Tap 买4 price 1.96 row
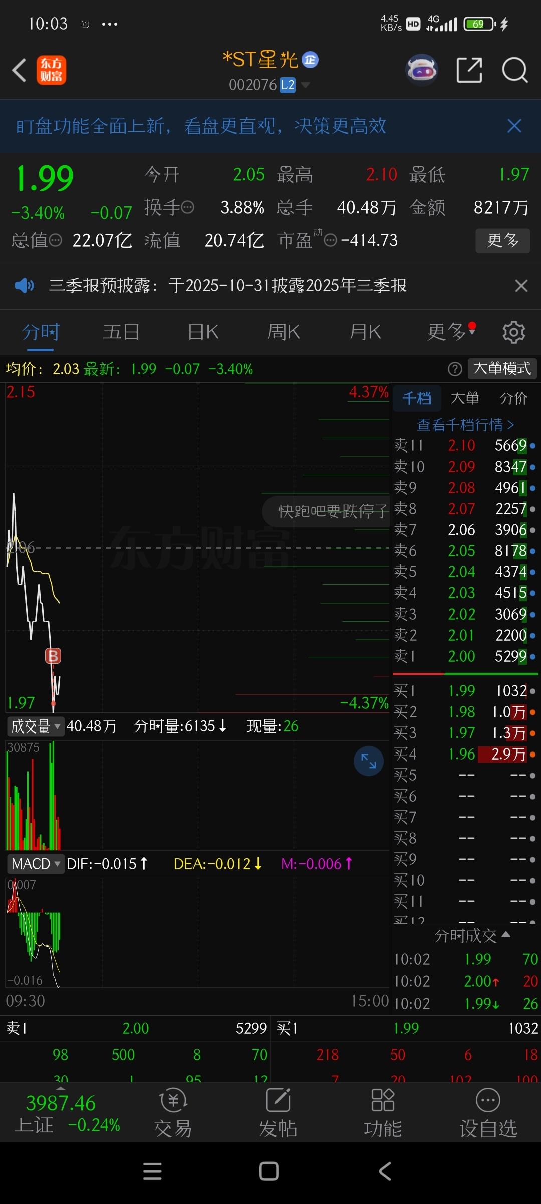541x1204 pixels. [x=465, y=754]
